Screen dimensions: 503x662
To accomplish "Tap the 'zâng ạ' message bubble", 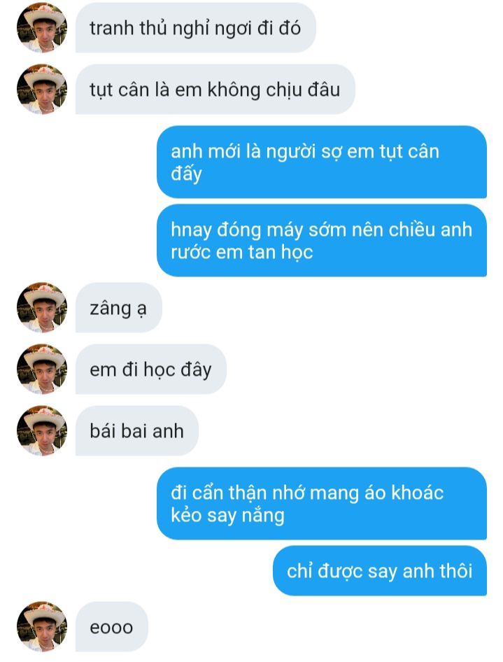I will [x=118, y=308].
